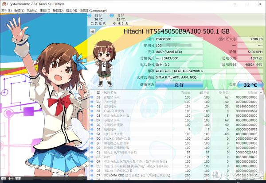Click the status icon for attribute 09
Viewport: 266px width, 183px height.
(92, 130)
